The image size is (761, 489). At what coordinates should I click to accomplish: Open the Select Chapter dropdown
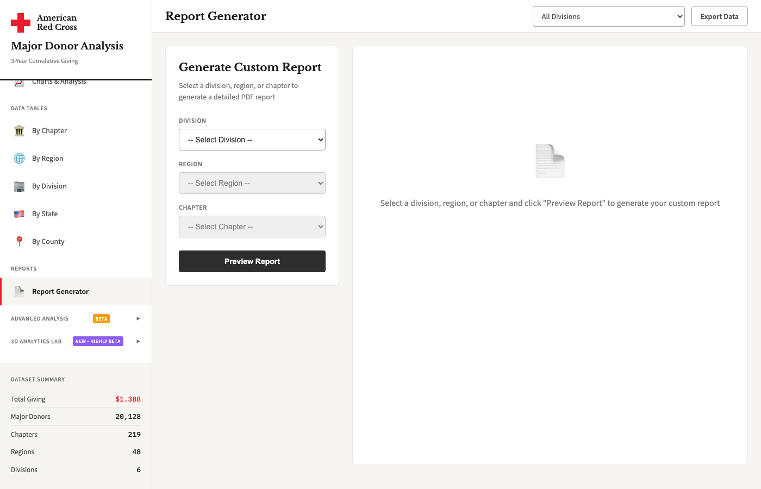coord(252,227)
